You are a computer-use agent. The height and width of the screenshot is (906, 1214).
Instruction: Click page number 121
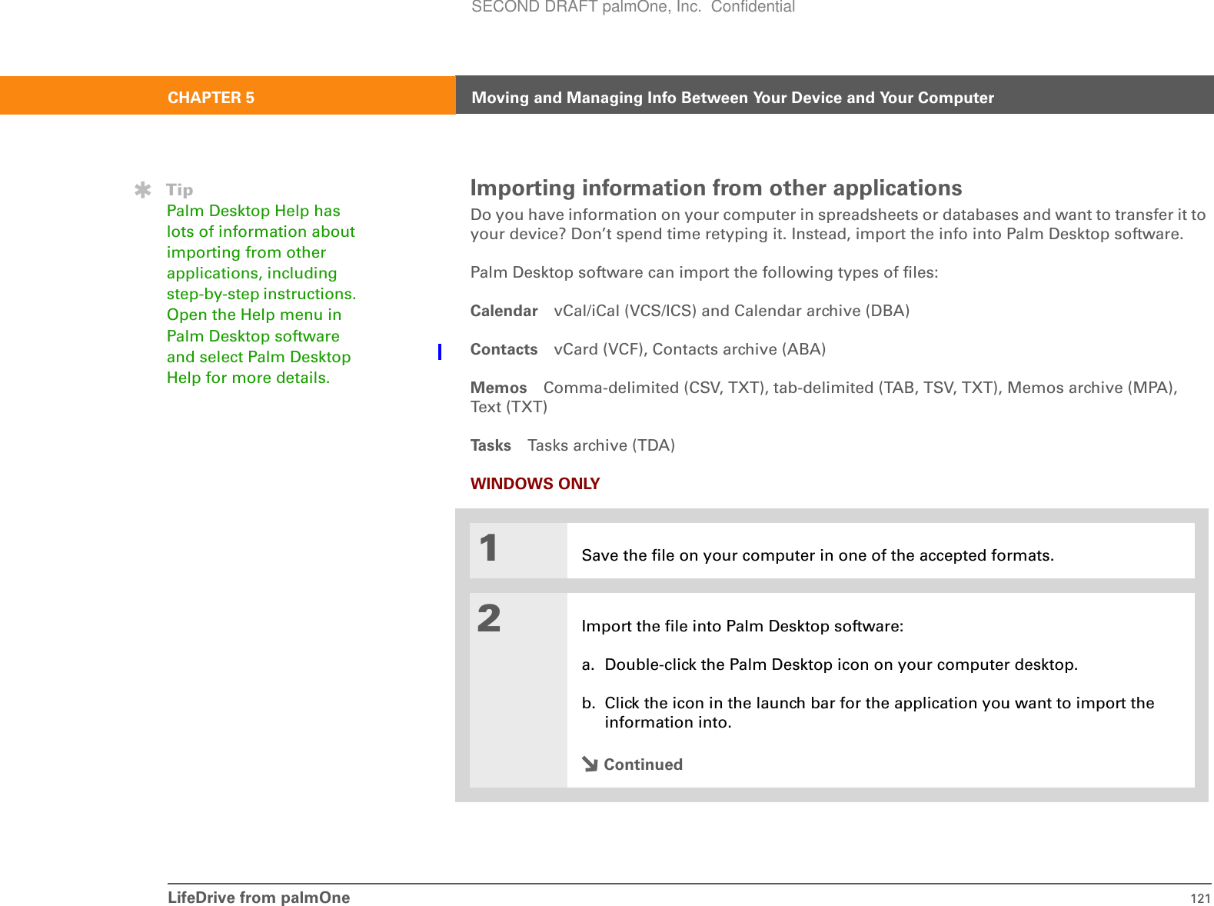[1200, 898]
